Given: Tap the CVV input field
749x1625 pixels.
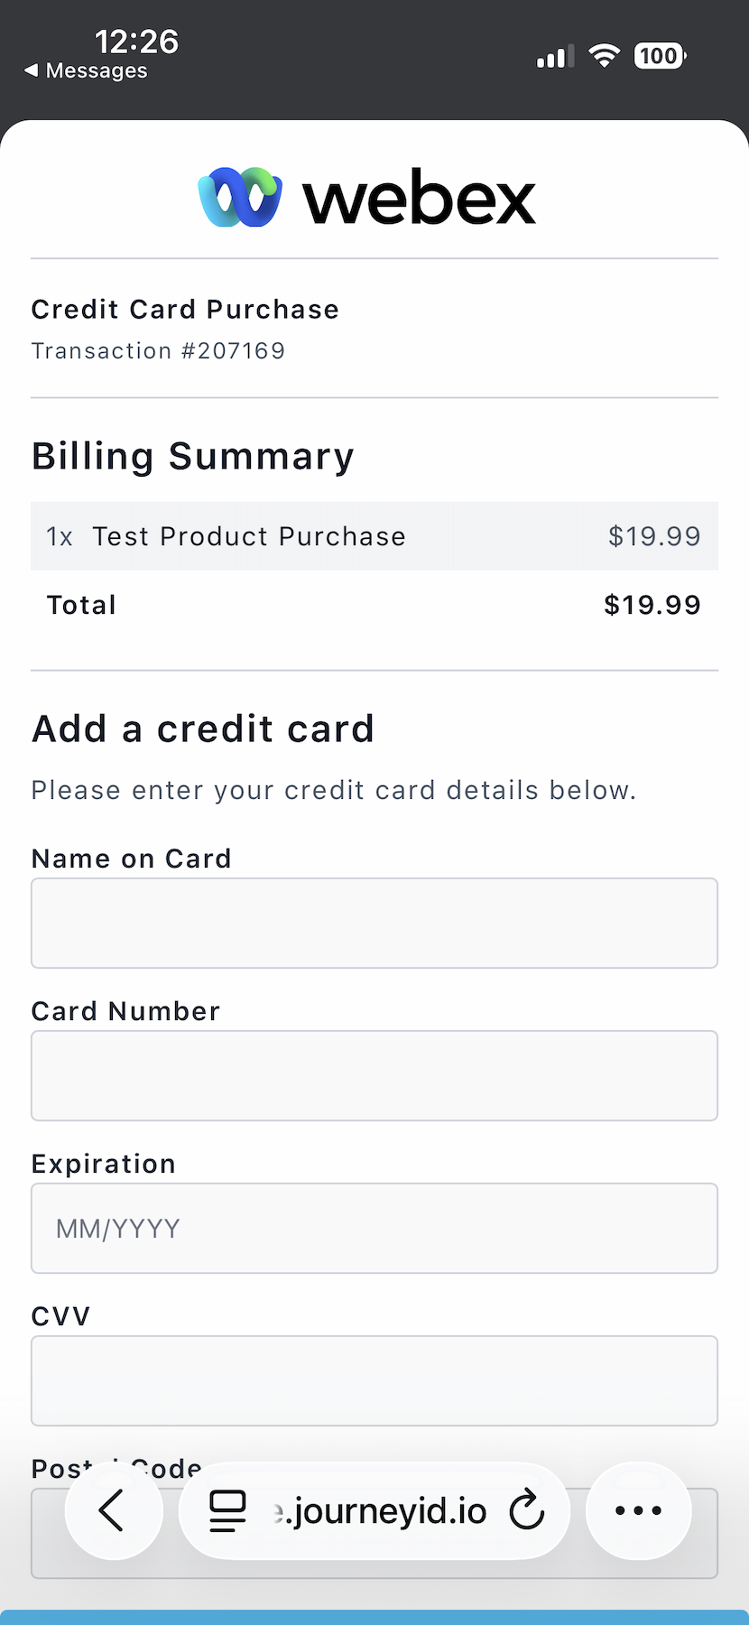Looking at the screenshot, I should click(x=374, y=1380).
